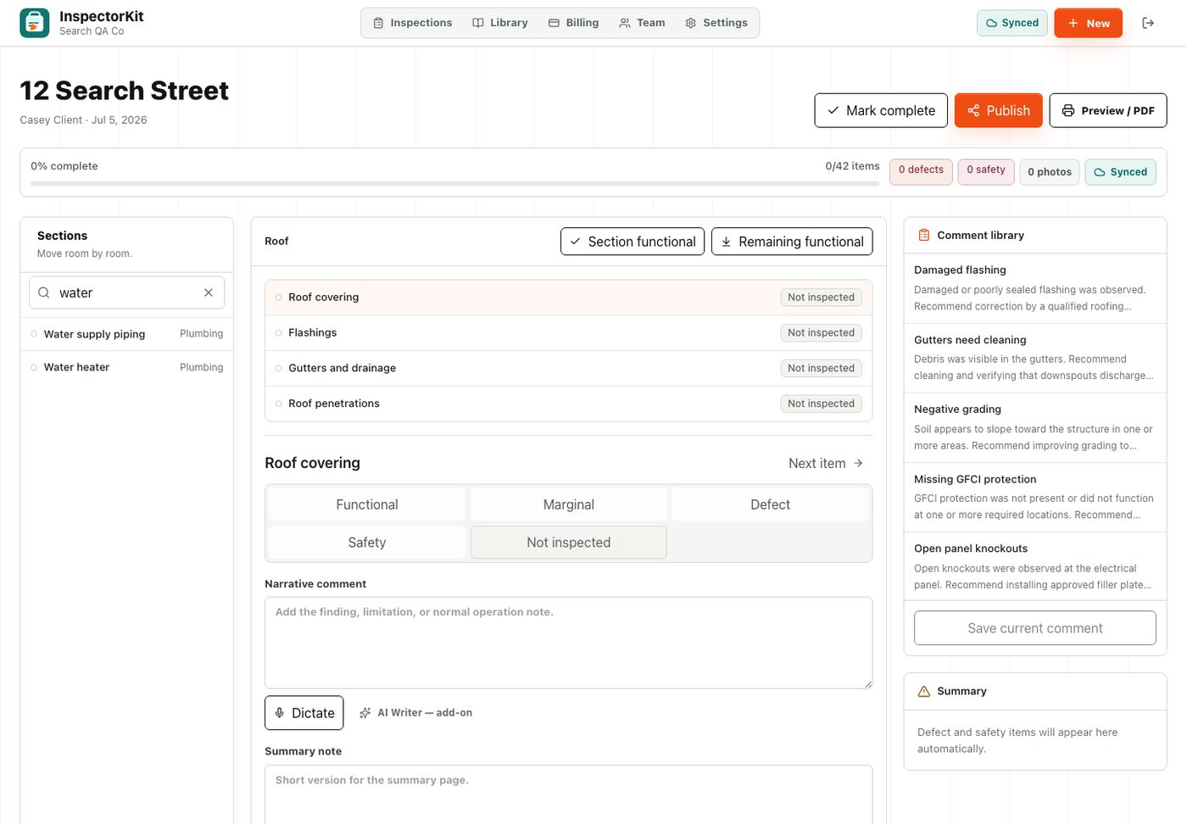Click Mark complete button
Image resolution: width=1187 pixels, height=824 pixels.
coord(881,110)
